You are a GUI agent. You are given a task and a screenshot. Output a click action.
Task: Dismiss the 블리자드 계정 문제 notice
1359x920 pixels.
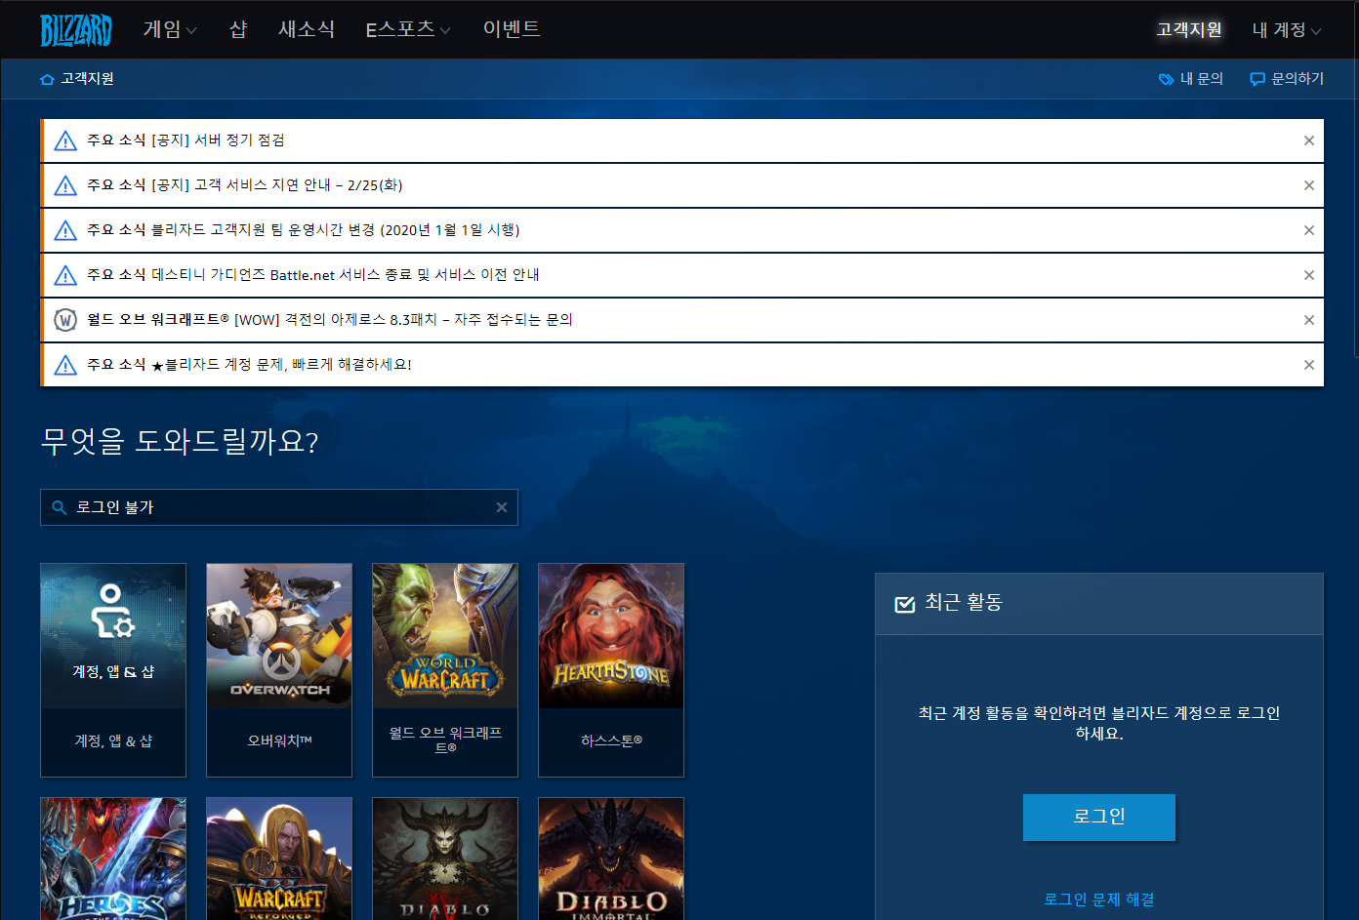[x=1309, y=365]
